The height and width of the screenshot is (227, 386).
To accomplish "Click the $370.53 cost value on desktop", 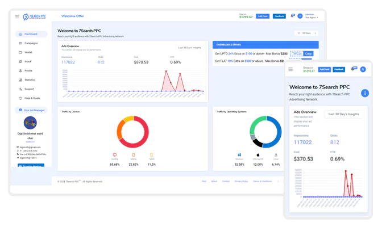I will click(x=141, y=62).
